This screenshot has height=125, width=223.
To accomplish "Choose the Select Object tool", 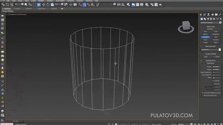I will pyautogui.click(x=26, y=5).
